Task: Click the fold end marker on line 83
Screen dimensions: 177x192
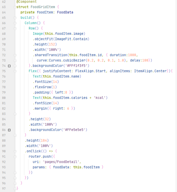Action: pos(15,114)
